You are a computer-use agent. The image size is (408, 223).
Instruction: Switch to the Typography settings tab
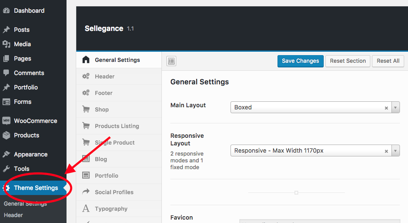[119, 209]
